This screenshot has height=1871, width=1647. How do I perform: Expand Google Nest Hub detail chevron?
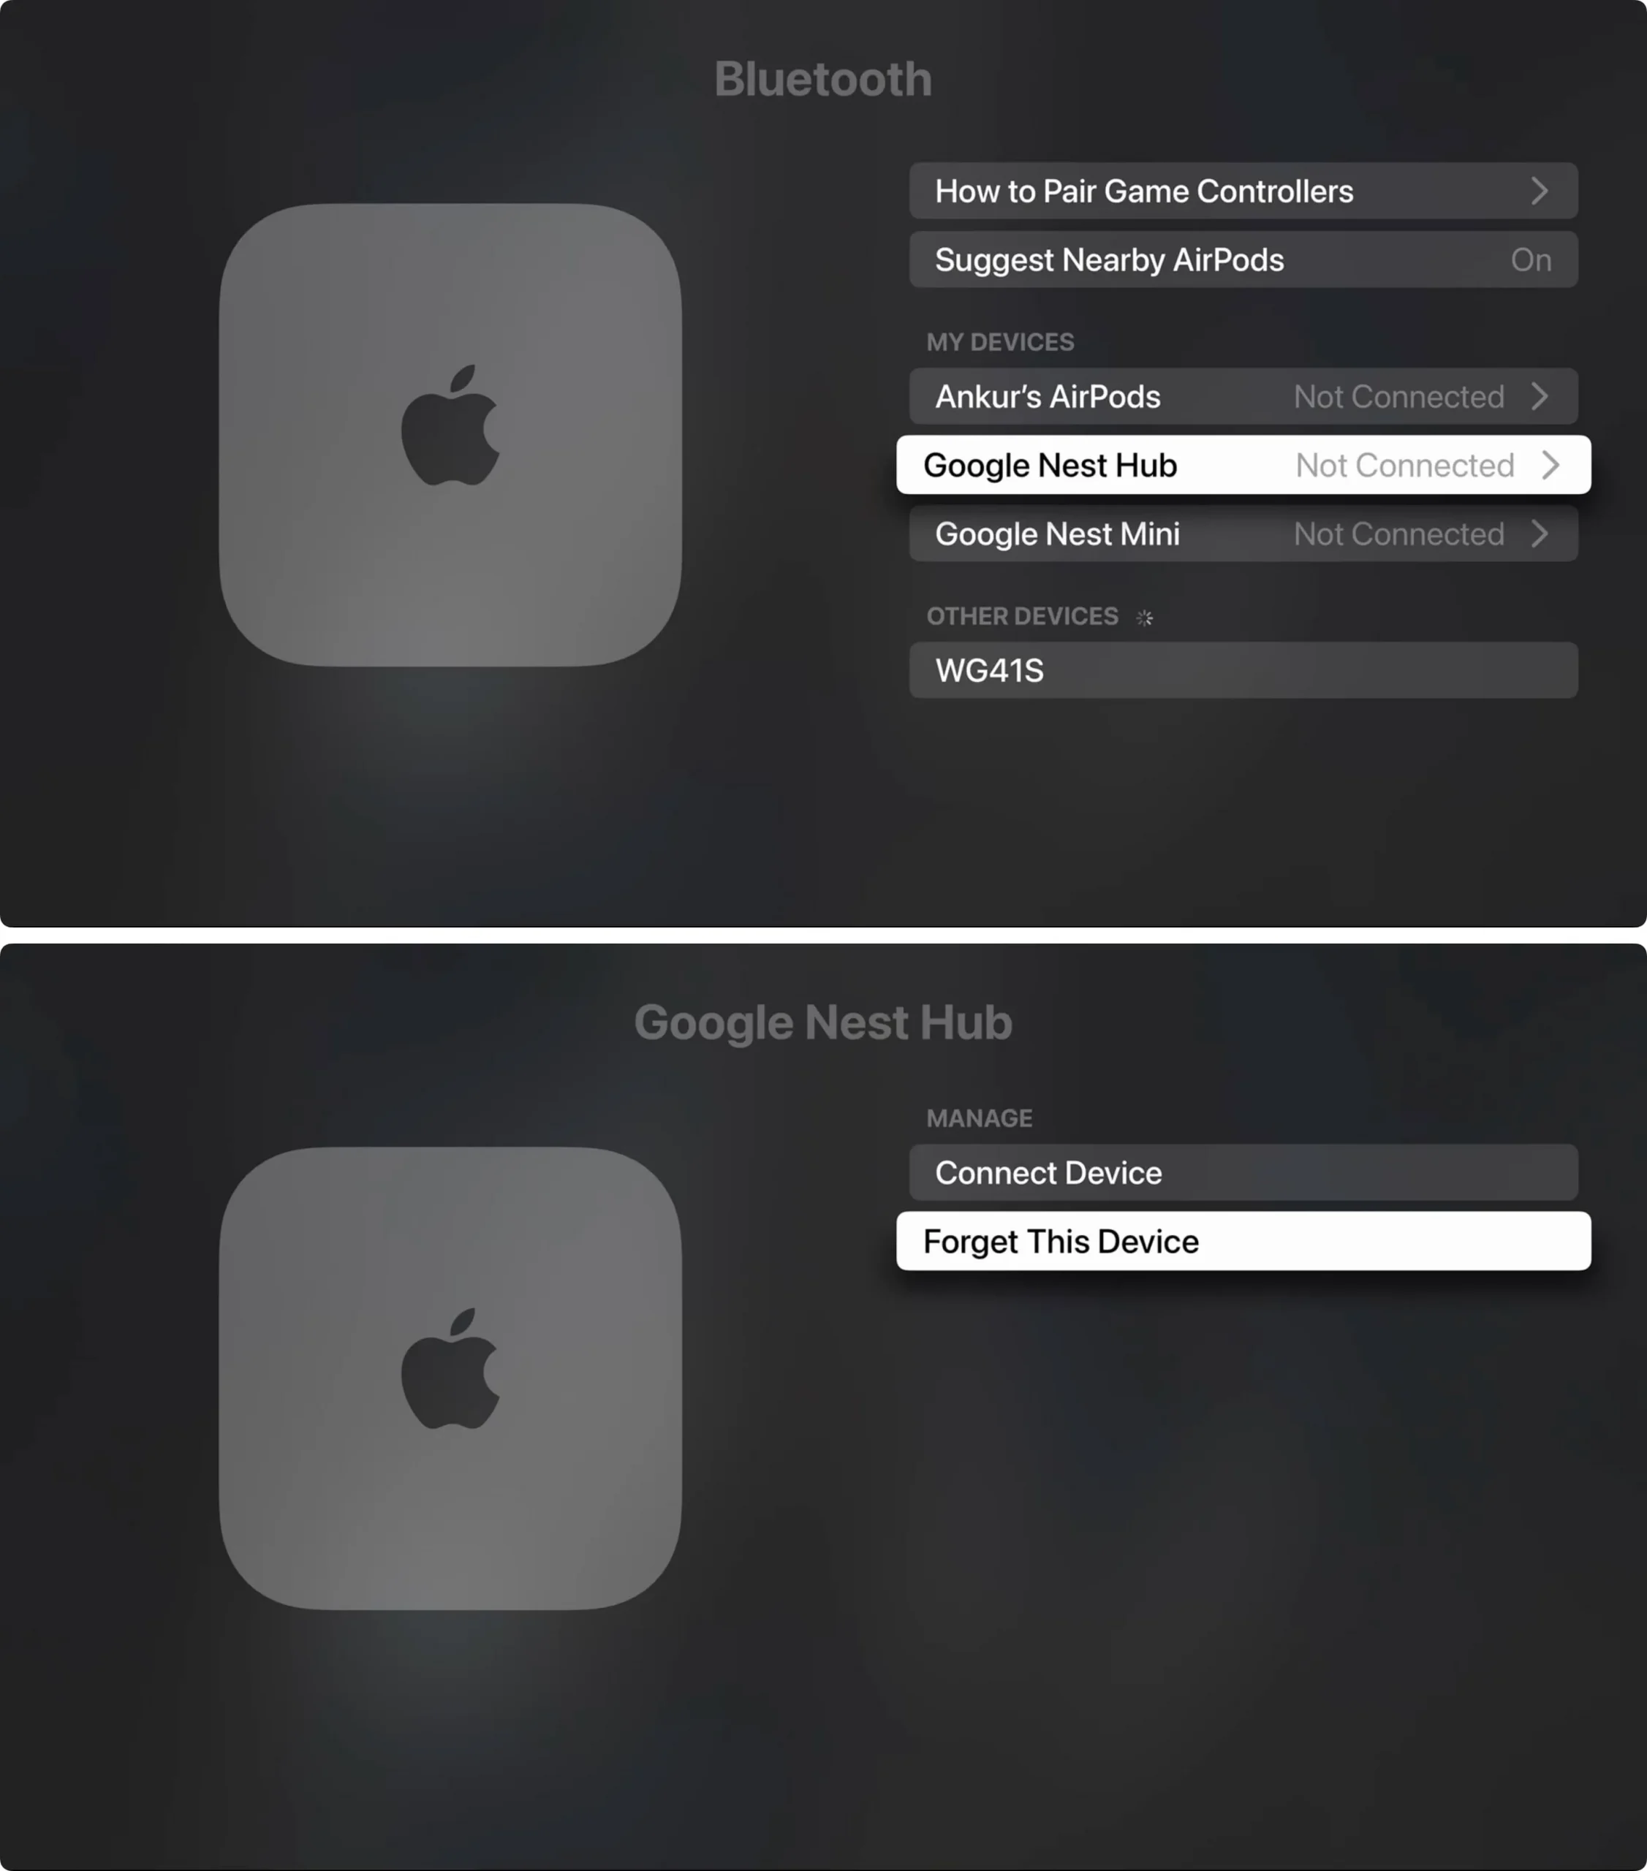pyautogui.click(x=1551, y=465)
